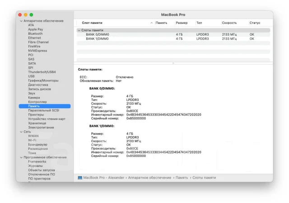Select Запись дисков in the sidebar
Viewport: 289px width, 203px height.
[39, 89]
